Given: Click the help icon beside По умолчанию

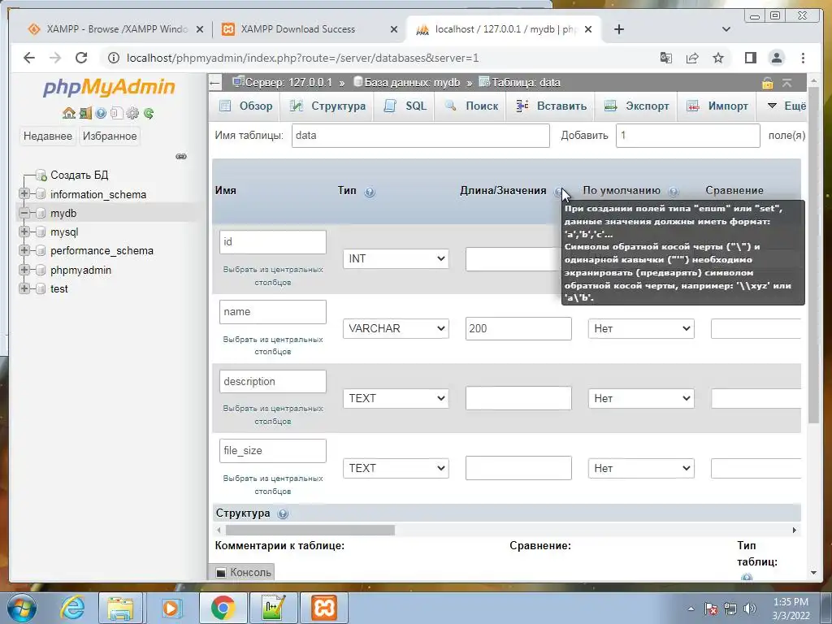Looking at the screenshot, I should pos(674,192).
